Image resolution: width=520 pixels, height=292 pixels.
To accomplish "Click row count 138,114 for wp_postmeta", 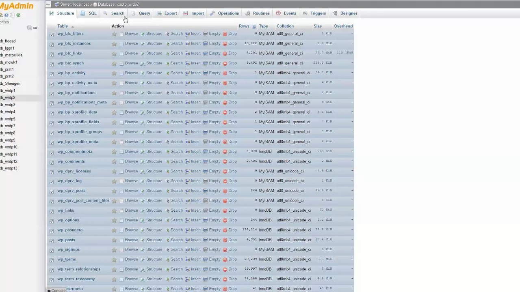I will pos(249,230).
